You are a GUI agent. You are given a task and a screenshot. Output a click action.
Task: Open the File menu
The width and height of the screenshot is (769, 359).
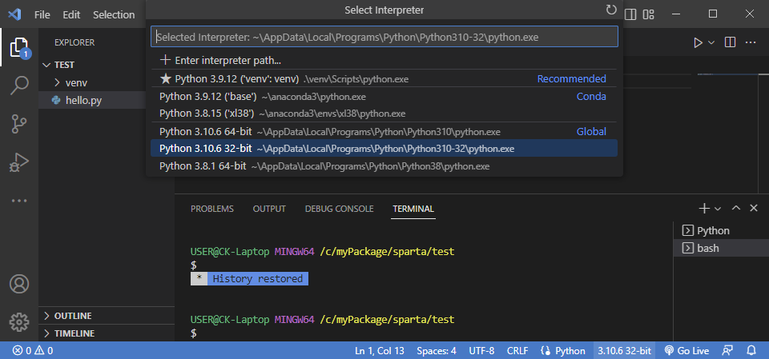(42, 14)
